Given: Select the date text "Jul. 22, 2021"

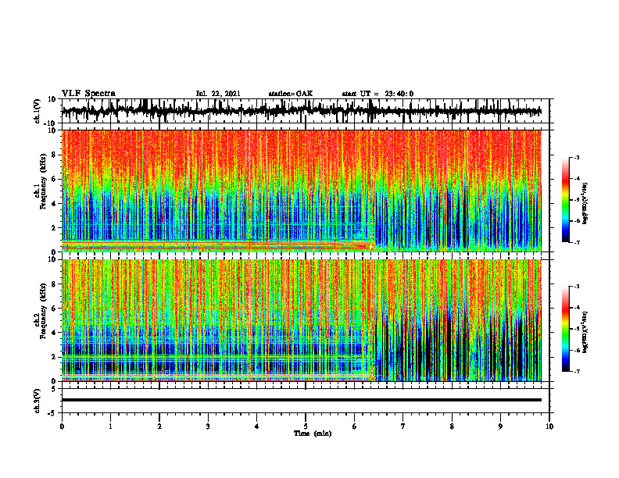Looking at the screenshot, I should tap(218, 94).
